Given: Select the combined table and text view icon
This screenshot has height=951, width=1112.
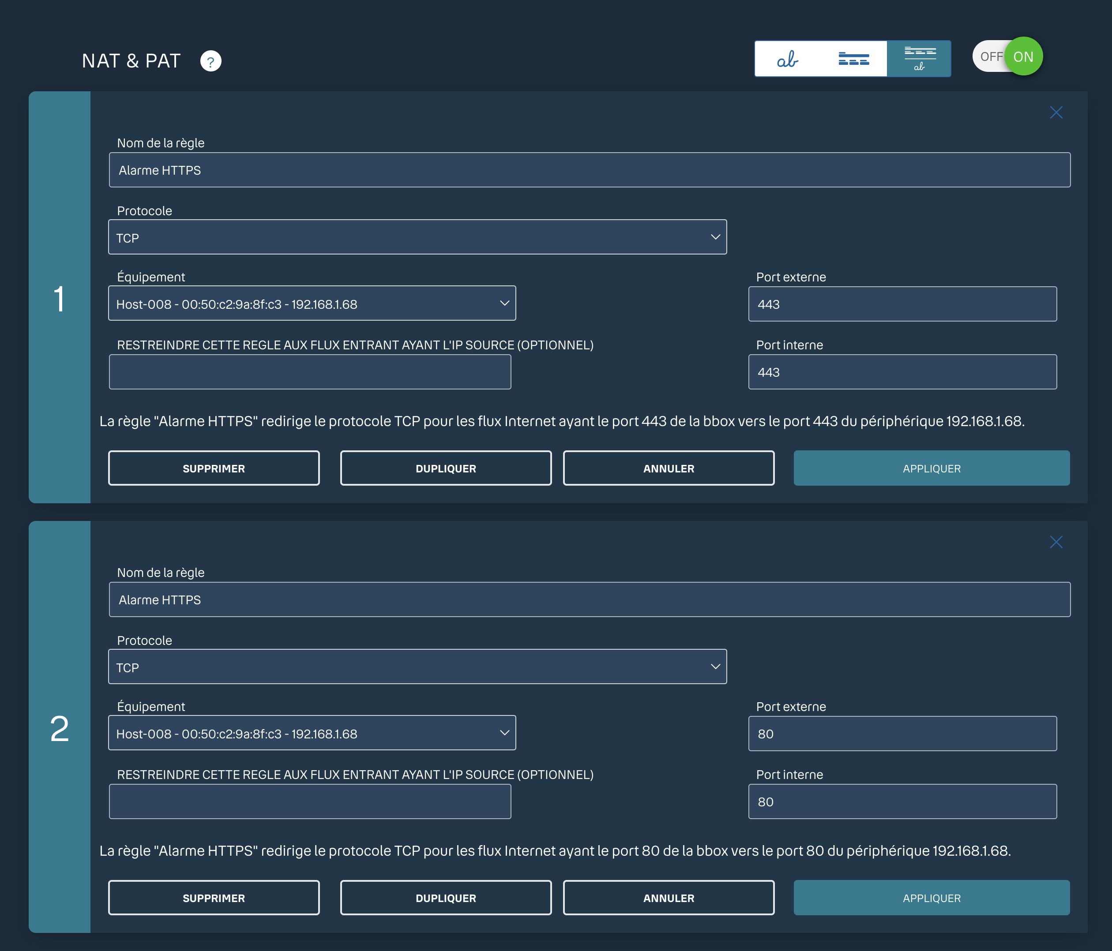Looking at the screenshot, I should pyautogui.click(x=919, y=59).
